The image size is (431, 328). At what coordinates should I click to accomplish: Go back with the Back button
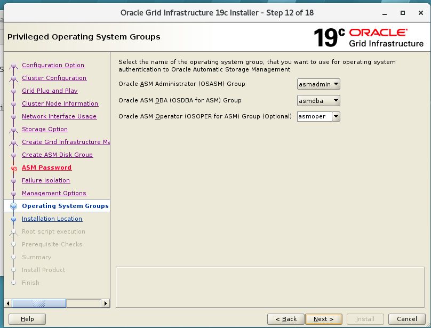286,319
